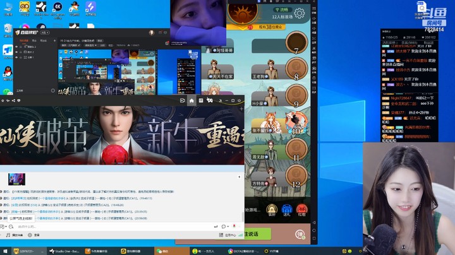Click empty seat number 7 in game

(296, 43)
